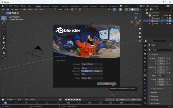Image resolution: width=173 pixels, height=108 pixels.
Task: Select the Scale tool
Action: pos(4,38)
